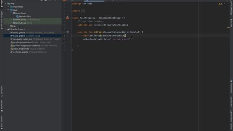Collapse the Gradle Scripts node
The width and height of the screenshot is (233, 131).
[5, 29]
